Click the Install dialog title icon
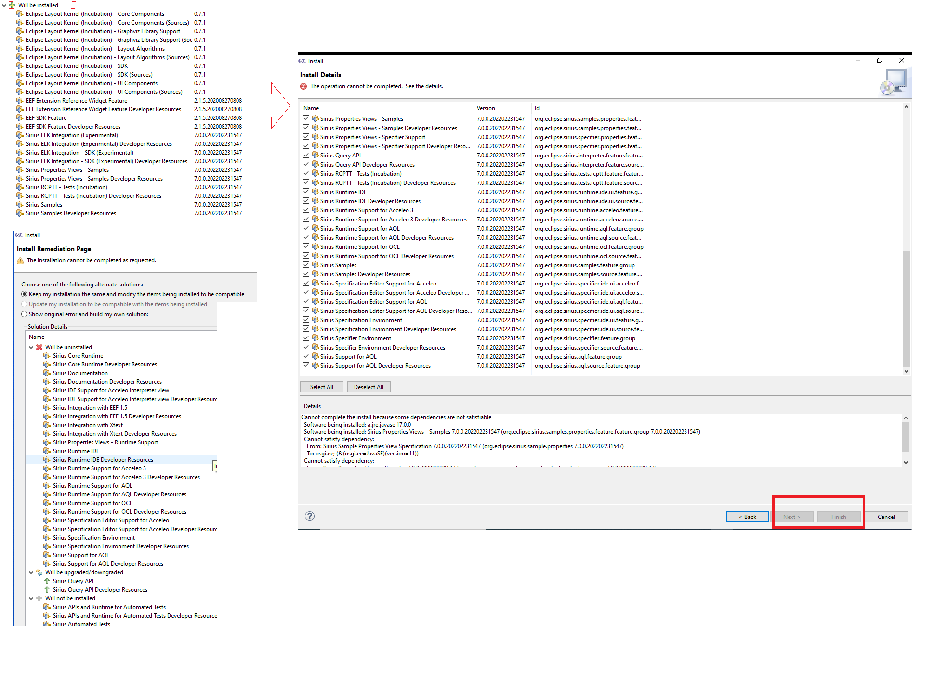Screen dimensions: 948x674 pyautogui.click(x=302, y=61)
